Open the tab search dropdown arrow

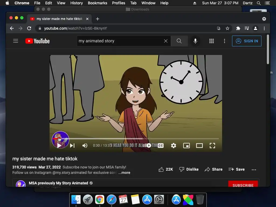[x=264, y=19]
